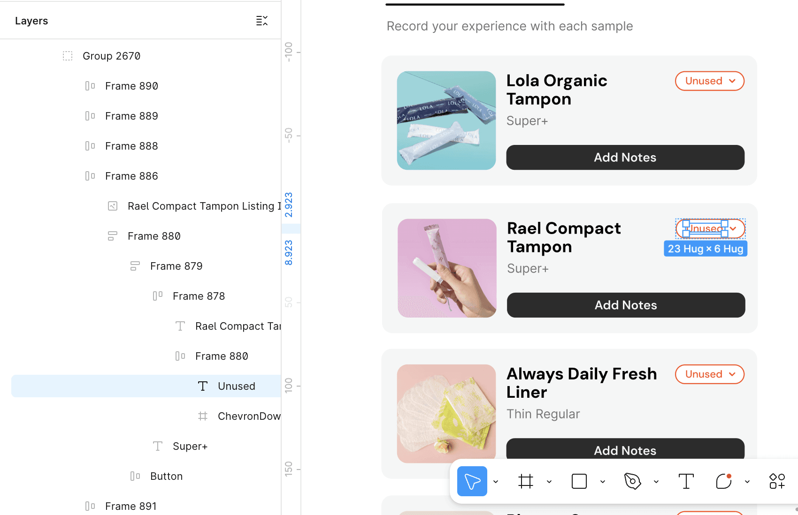Click Add Notes button under Always Daily Fresh Liner
Viewport: 798px width, 515px height.
coord(625,449)
